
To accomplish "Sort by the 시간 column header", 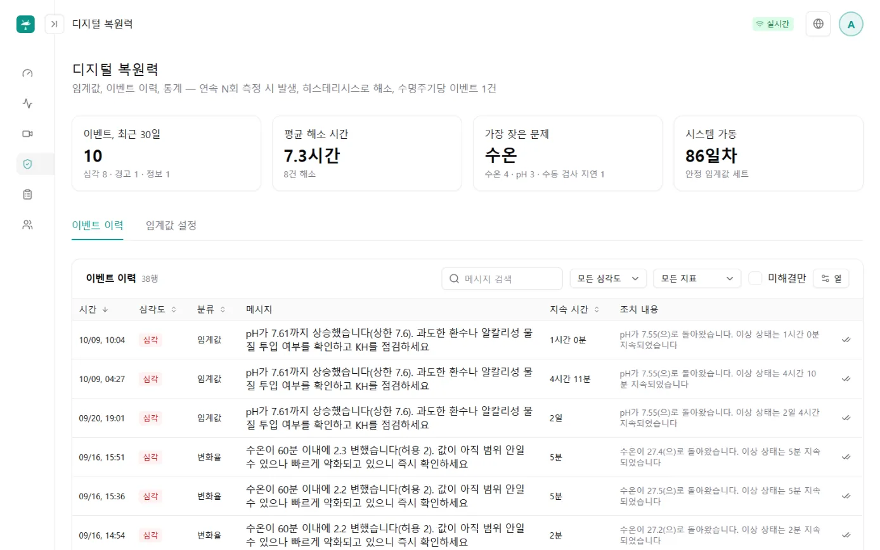I will (93, 309).
